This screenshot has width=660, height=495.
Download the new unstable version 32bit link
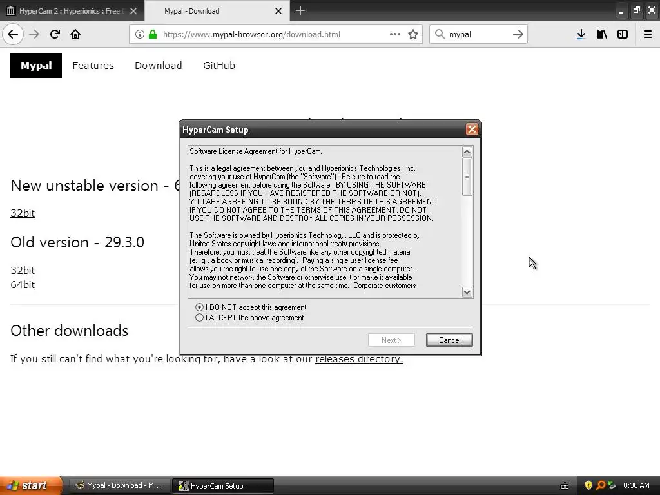[x=23, y=213]
